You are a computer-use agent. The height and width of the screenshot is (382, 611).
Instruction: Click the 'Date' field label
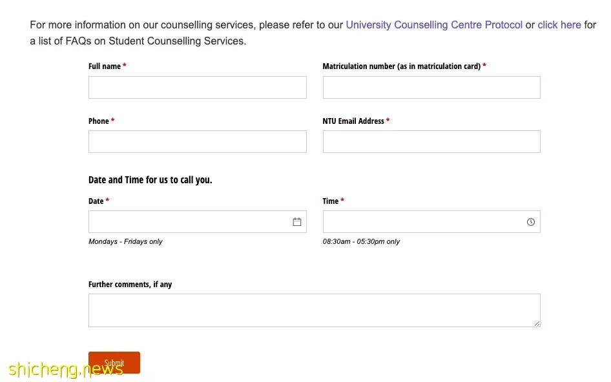(96, 201)
